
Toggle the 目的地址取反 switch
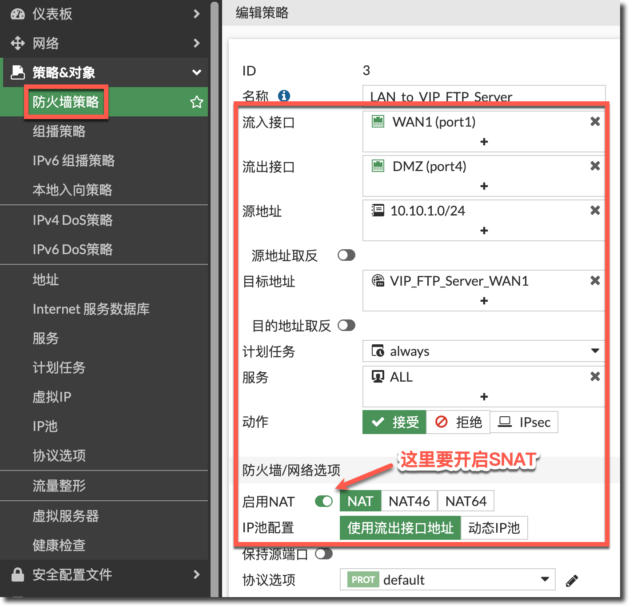[x=346, y=326]
